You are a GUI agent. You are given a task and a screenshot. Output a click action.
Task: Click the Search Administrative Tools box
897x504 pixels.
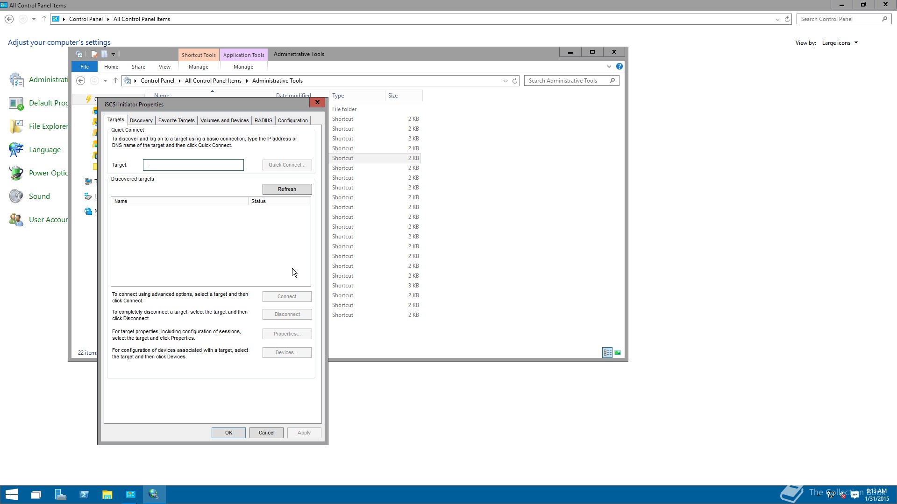572,81
